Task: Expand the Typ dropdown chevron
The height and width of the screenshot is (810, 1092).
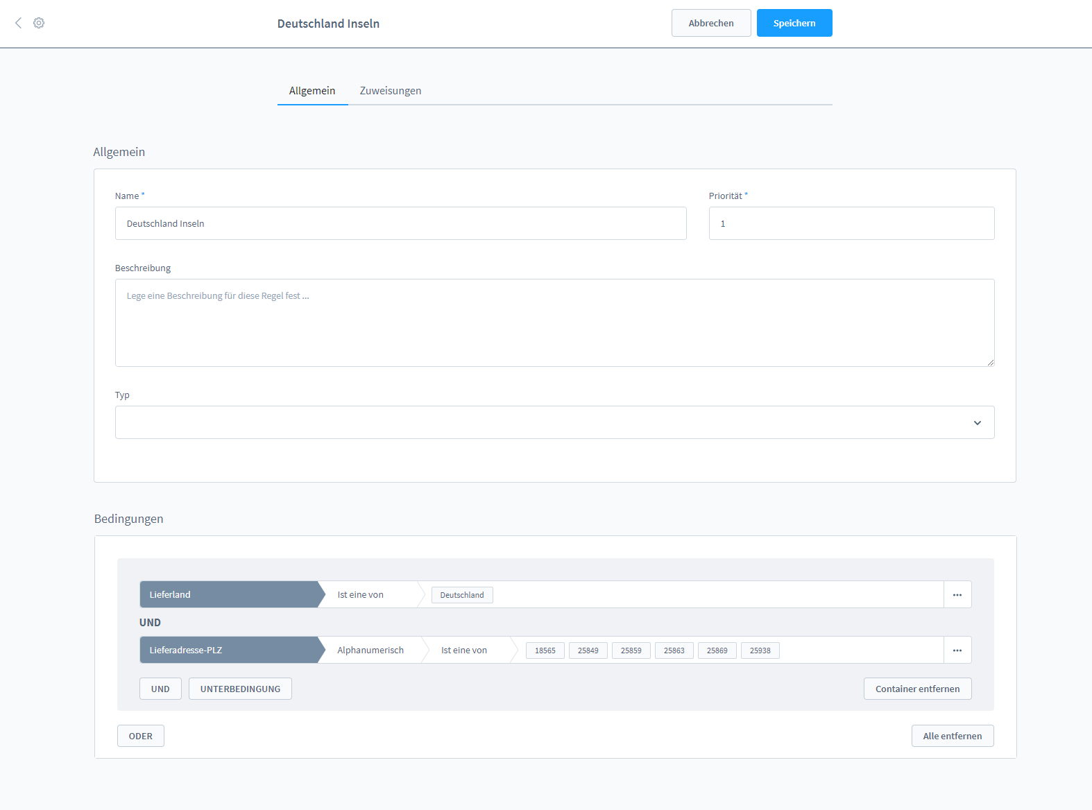Action: point(977,423)
